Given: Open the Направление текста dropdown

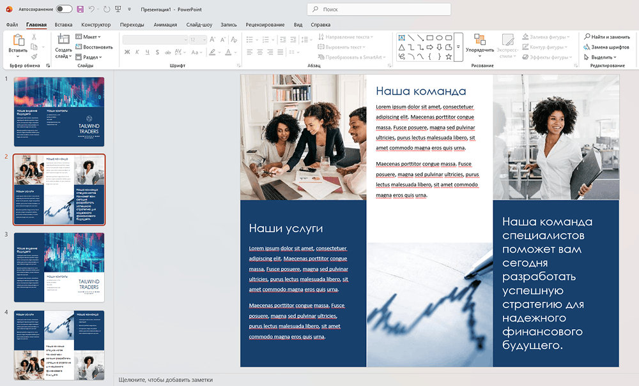Looking at the screenshot, I should click(x=346, y=37).
